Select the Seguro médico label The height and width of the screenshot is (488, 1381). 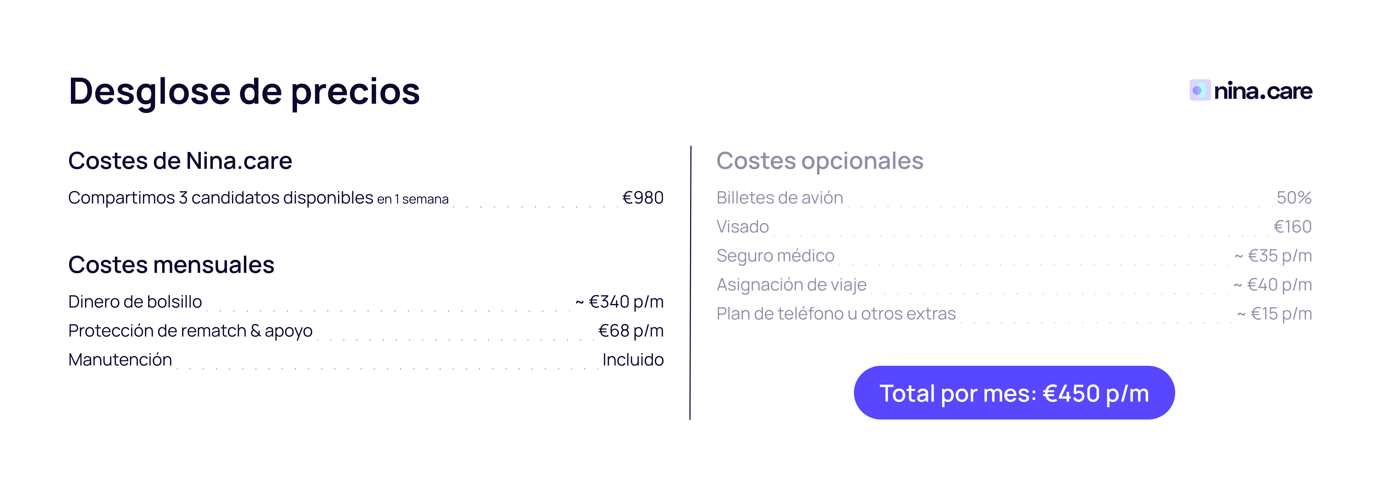coord(775,256)
